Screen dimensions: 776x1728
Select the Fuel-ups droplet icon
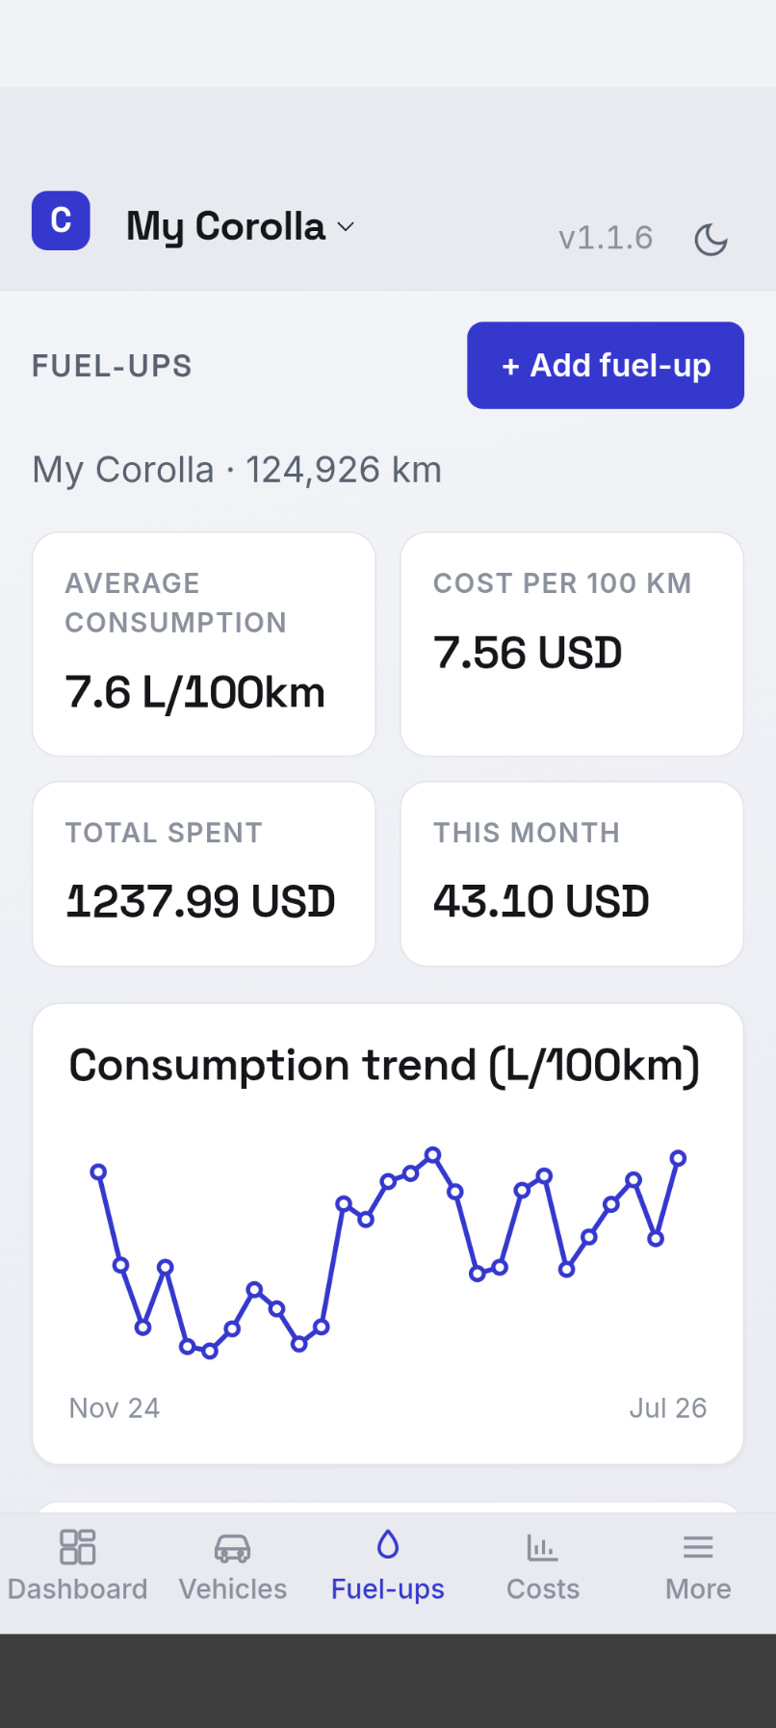388,1545
